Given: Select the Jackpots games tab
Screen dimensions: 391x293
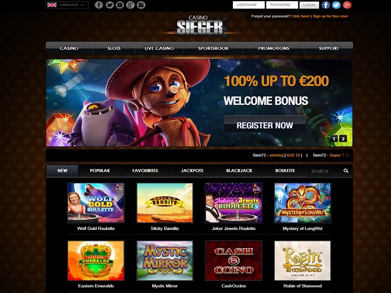Looking at the screenshot, I should click(192, 171).
